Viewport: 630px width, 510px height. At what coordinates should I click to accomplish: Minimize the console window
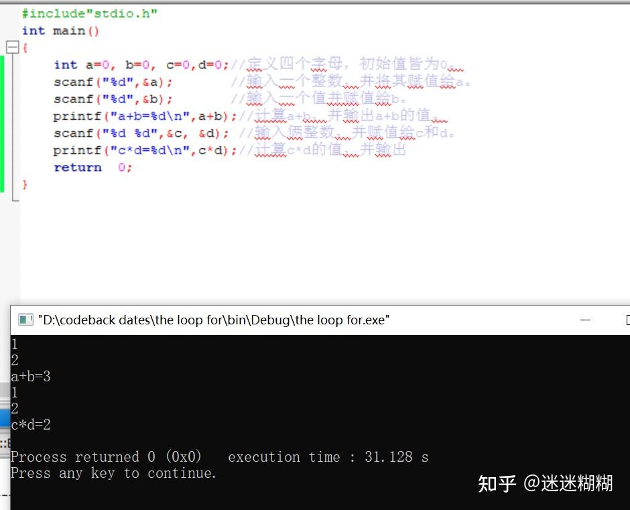click(585, 320)
